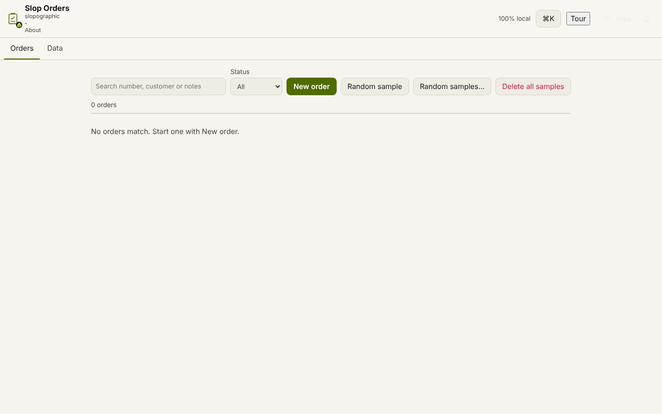Click the '100% local' text
662x414 pixels.
[x=514, y=19]
